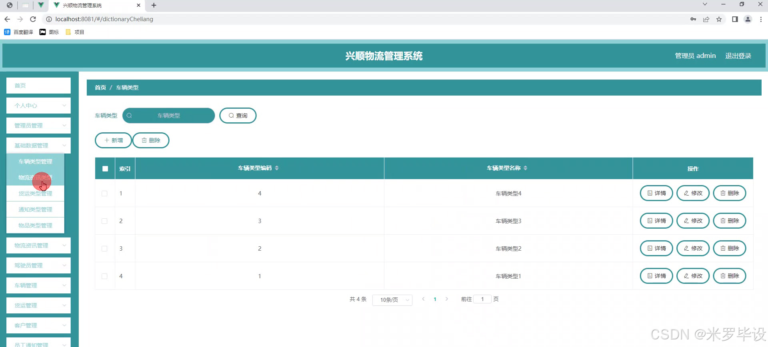The height and width of the screenshot is (347, 768).
Task: View site info icon beside the URL
Action: [49, 19]
